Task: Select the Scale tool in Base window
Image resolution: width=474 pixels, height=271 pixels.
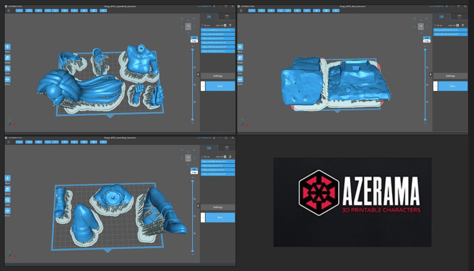Action: coord(240,69)
